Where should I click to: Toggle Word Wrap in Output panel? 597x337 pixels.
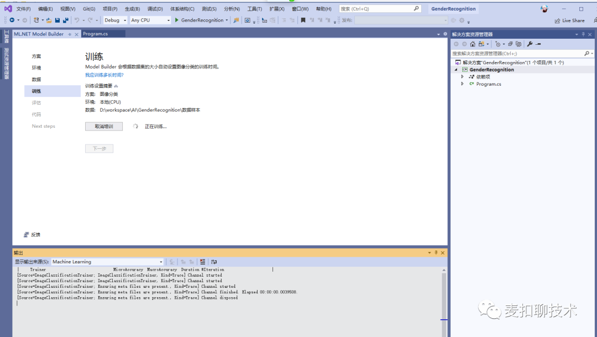tap(214, 262)
